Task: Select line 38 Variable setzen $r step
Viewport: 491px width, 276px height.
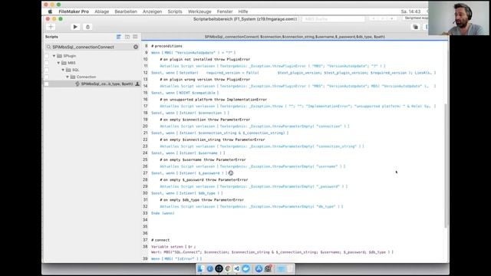Action: click(272, 249)
